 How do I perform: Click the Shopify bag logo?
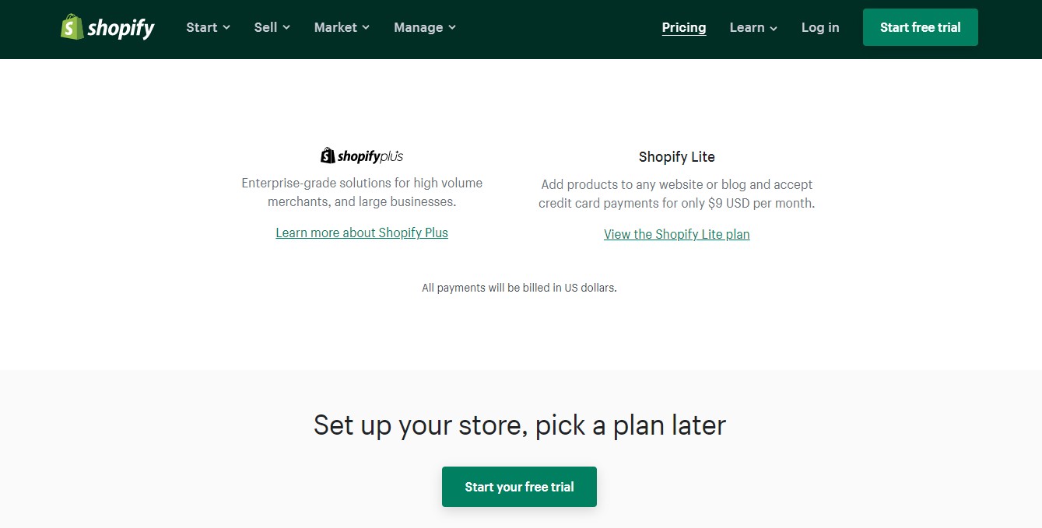pyautogui.click(x=73, y=26)
